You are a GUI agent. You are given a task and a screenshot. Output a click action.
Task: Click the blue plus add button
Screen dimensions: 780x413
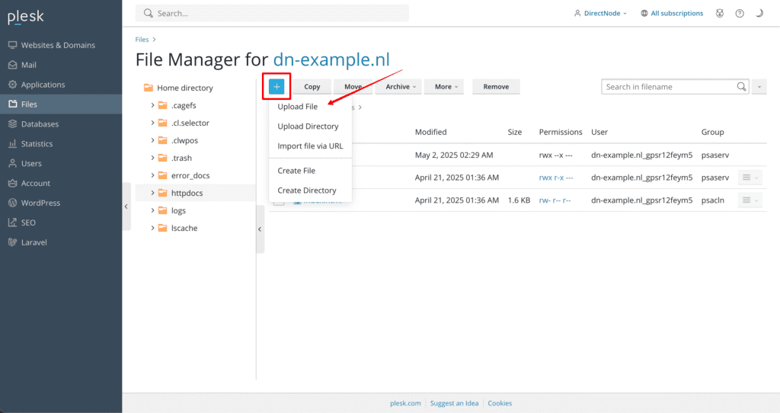(x=277, y=87)
